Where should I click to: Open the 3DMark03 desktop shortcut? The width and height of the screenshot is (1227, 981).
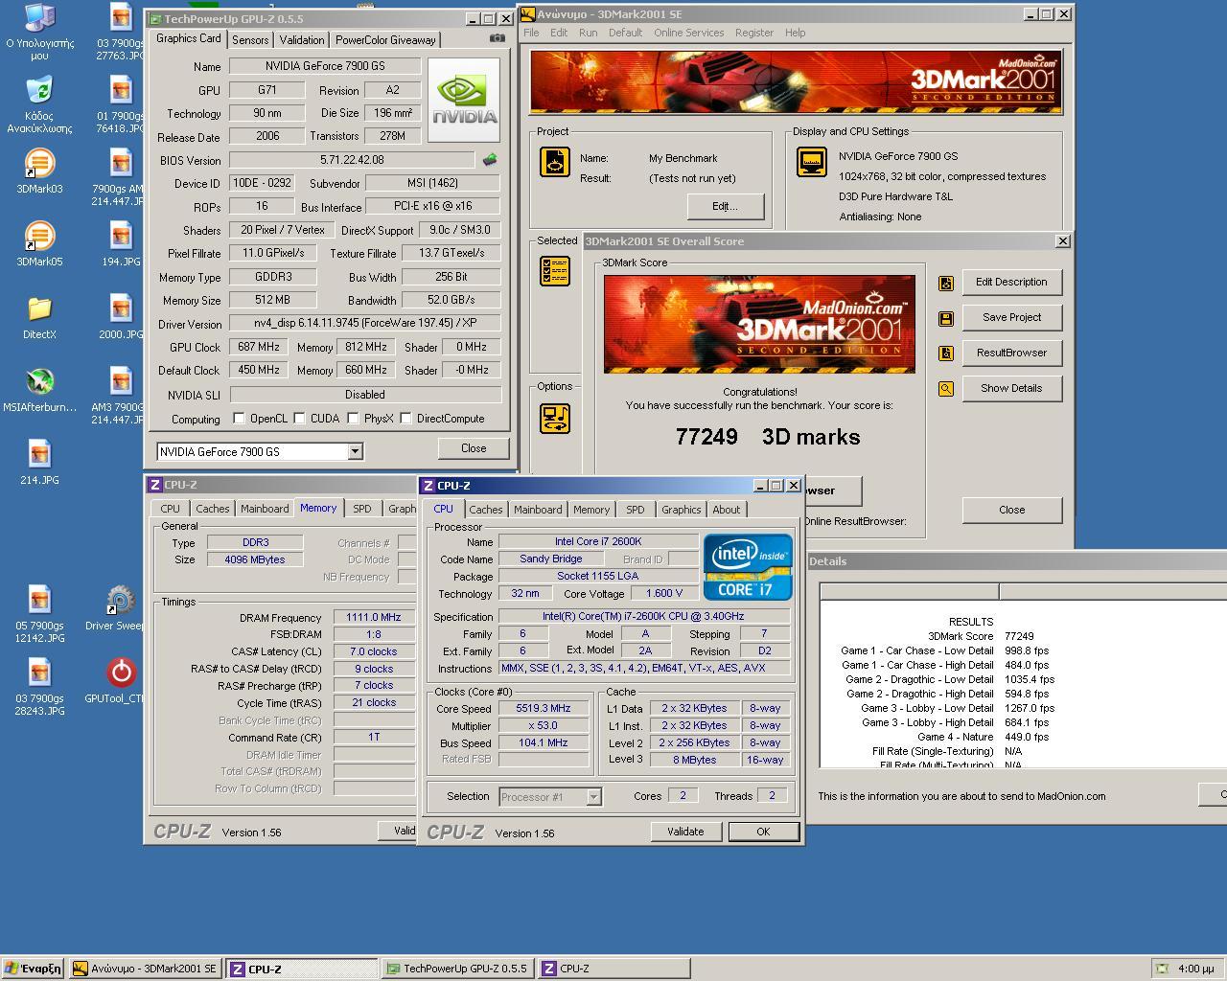[39, 171]
